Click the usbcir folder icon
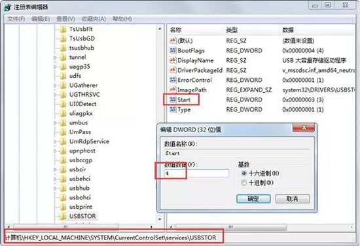This screenshot has width=360, height=246. 63,169
